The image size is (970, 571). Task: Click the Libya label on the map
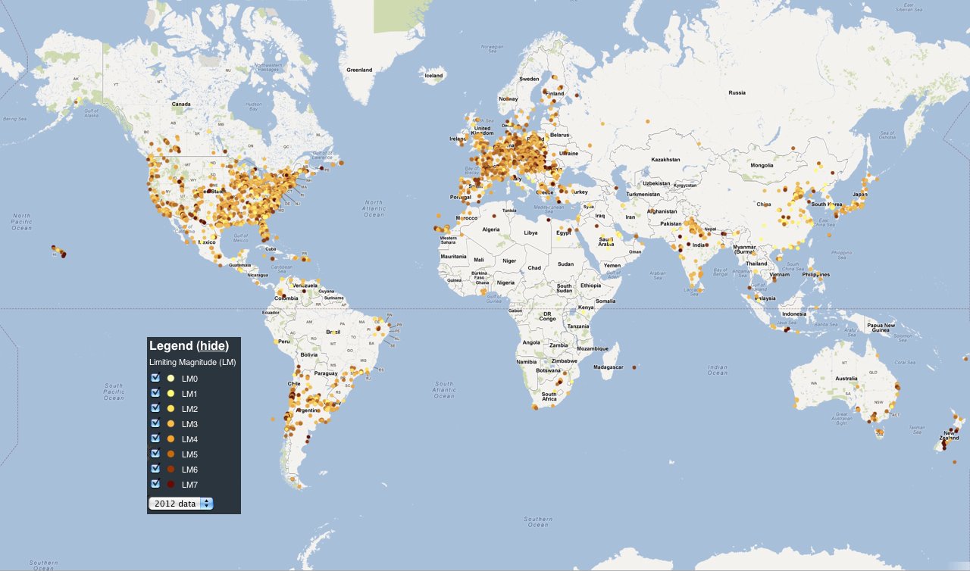(x=530, y=233)
